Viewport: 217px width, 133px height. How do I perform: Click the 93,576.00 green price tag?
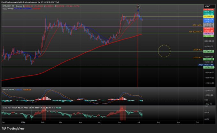[x=209, y=59]
